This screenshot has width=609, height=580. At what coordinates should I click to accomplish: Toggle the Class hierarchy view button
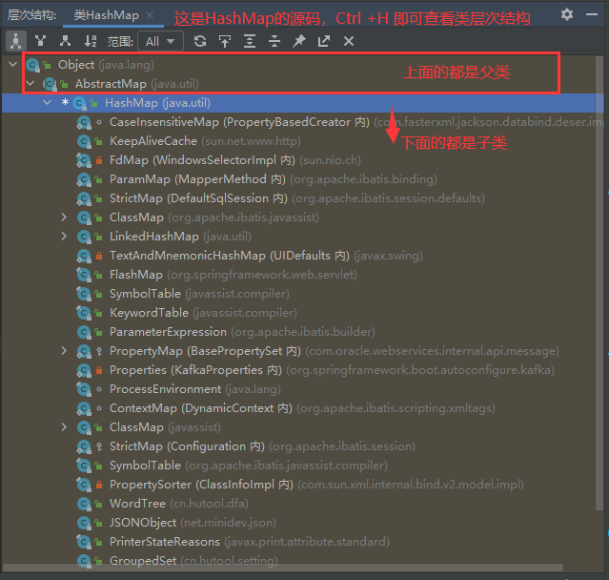[15, 41]
